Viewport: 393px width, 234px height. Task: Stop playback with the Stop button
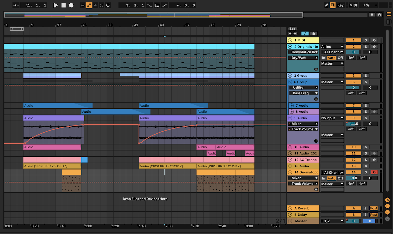pos(64,5)
